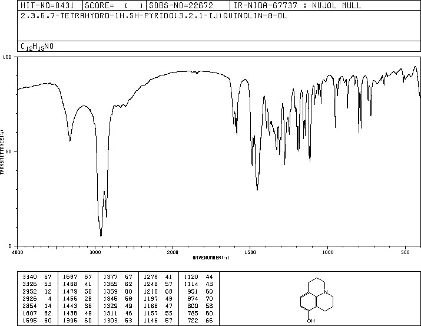Select peak value 1479 in the table
The height and width of the screenshot is (326, 421).
(x=70, y=291)
